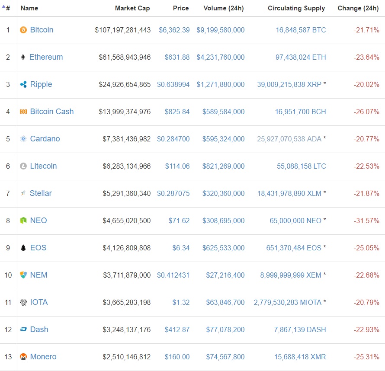Open the IOTA name link
This screenshot has width=385, height=371.
(x=39, y=302)
